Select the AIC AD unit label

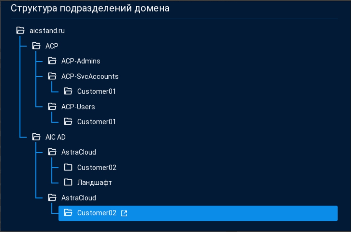55,137
